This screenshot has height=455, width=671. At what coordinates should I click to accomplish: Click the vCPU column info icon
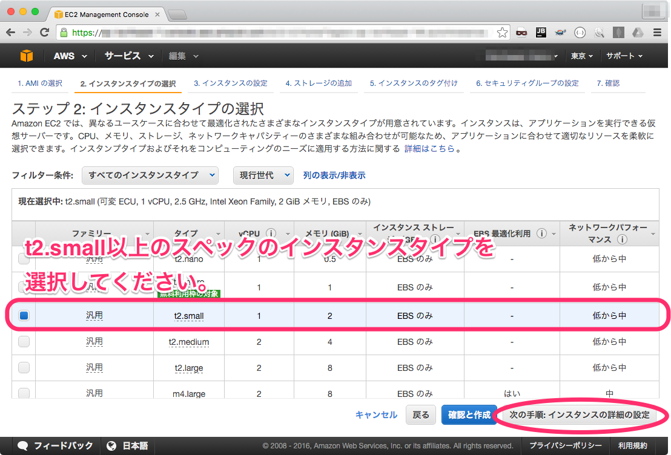pos(271,233)
